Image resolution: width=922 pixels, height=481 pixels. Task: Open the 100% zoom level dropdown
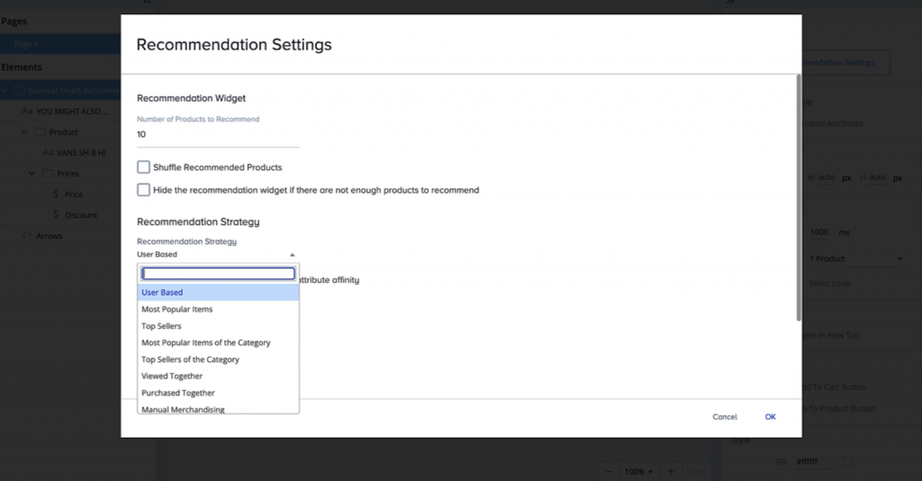[x=638, y=471]
